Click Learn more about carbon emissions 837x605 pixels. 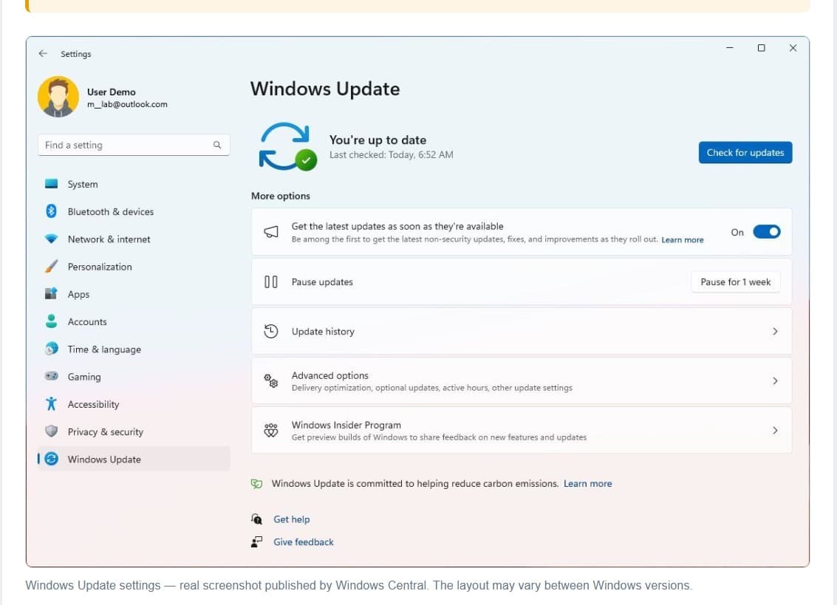pyautogui.click(x=588, y=483)
